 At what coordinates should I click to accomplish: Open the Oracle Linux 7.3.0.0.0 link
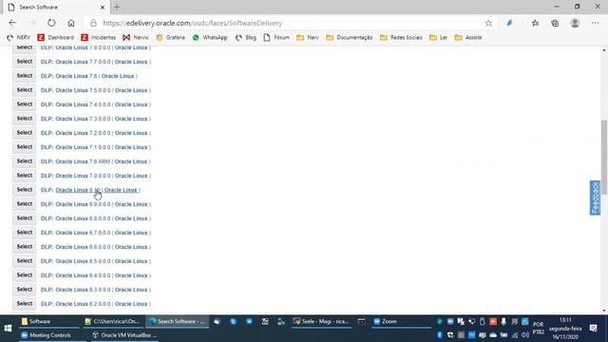(x=103, y=119)
